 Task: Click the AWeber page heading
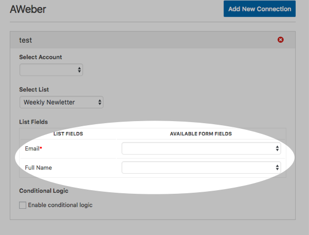28,9
